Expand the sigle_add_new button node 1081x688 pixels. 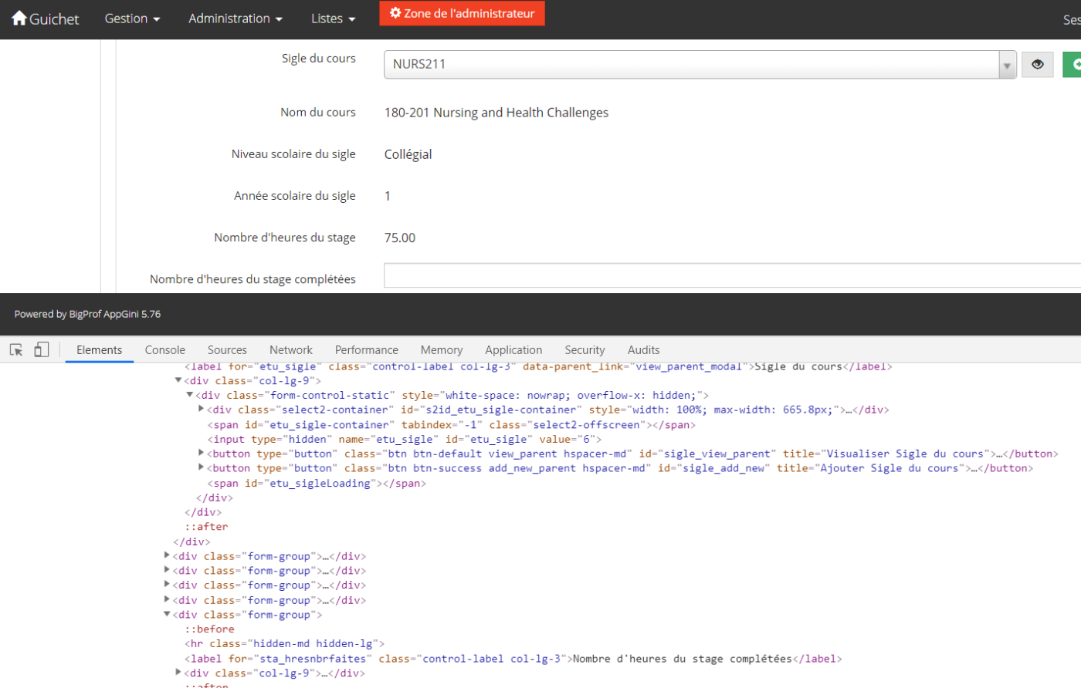[x=201, y=468]
